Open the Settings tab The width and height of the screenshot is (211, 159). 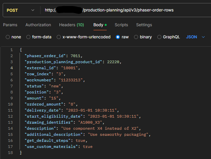pos(144,25)
